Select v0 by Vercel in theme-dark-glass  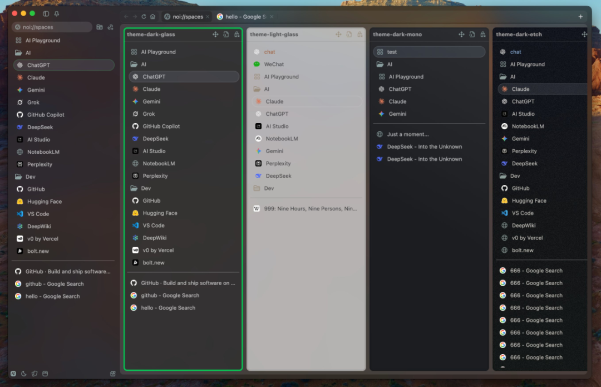coord(184,250)
